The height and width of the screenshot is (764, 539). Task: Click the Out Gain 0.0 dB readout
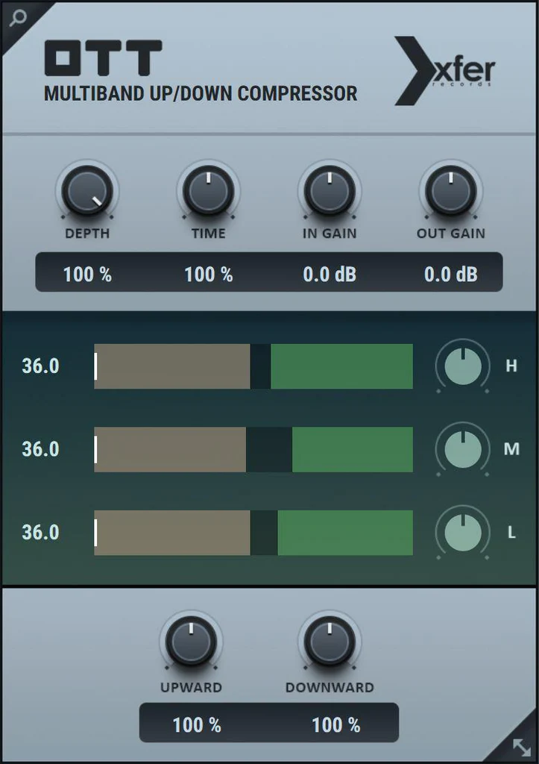pyautogui.click(x=451, y=275)
